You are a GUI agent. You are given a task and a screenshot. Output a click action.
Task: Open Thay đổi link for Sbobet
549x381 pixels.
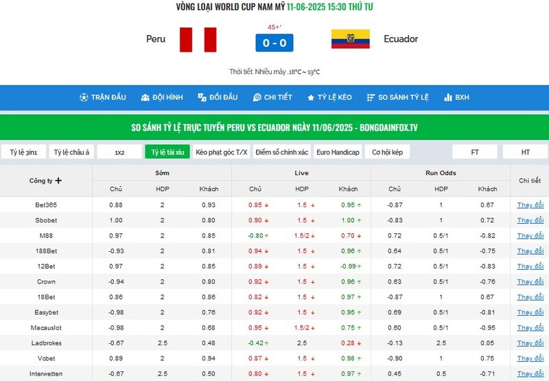click(x=530, y=220)
